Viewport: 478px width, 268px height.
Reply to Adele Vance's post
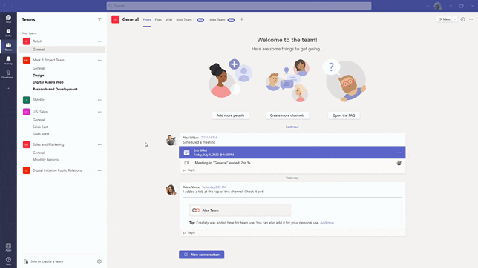tap(189, 232)
